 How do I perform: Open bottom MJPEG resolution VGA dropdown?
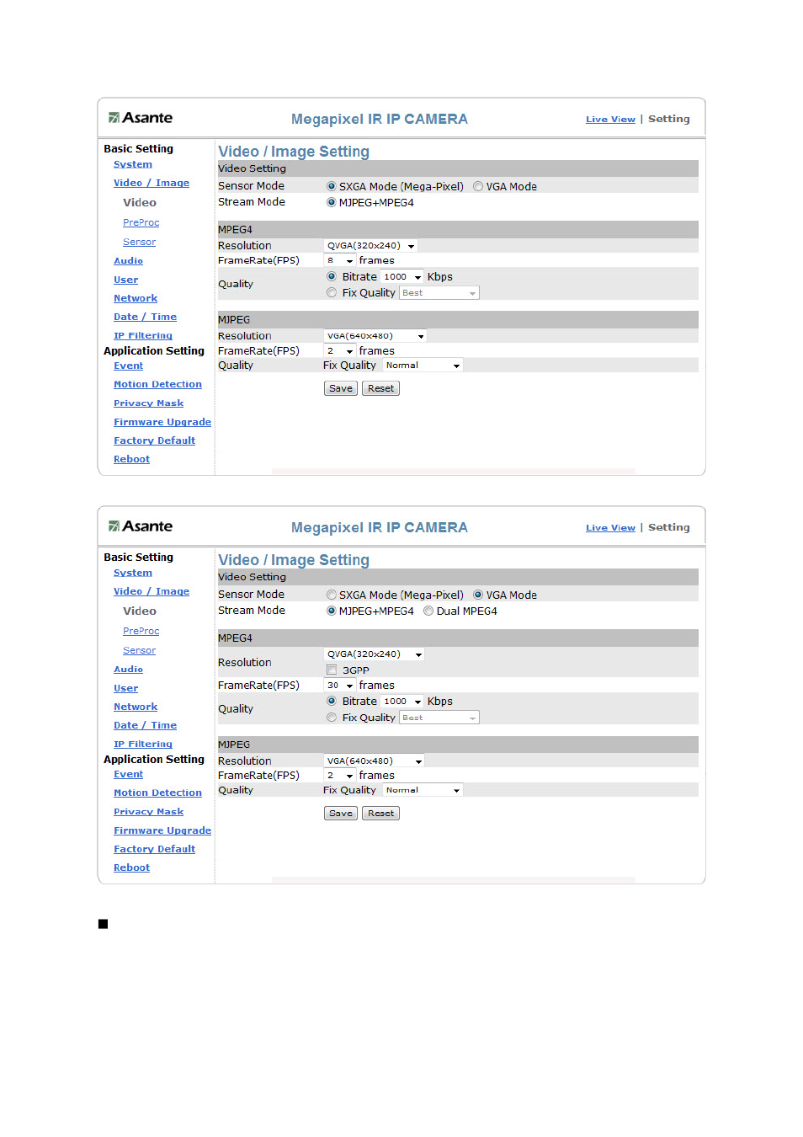click(x=374, y=761)
